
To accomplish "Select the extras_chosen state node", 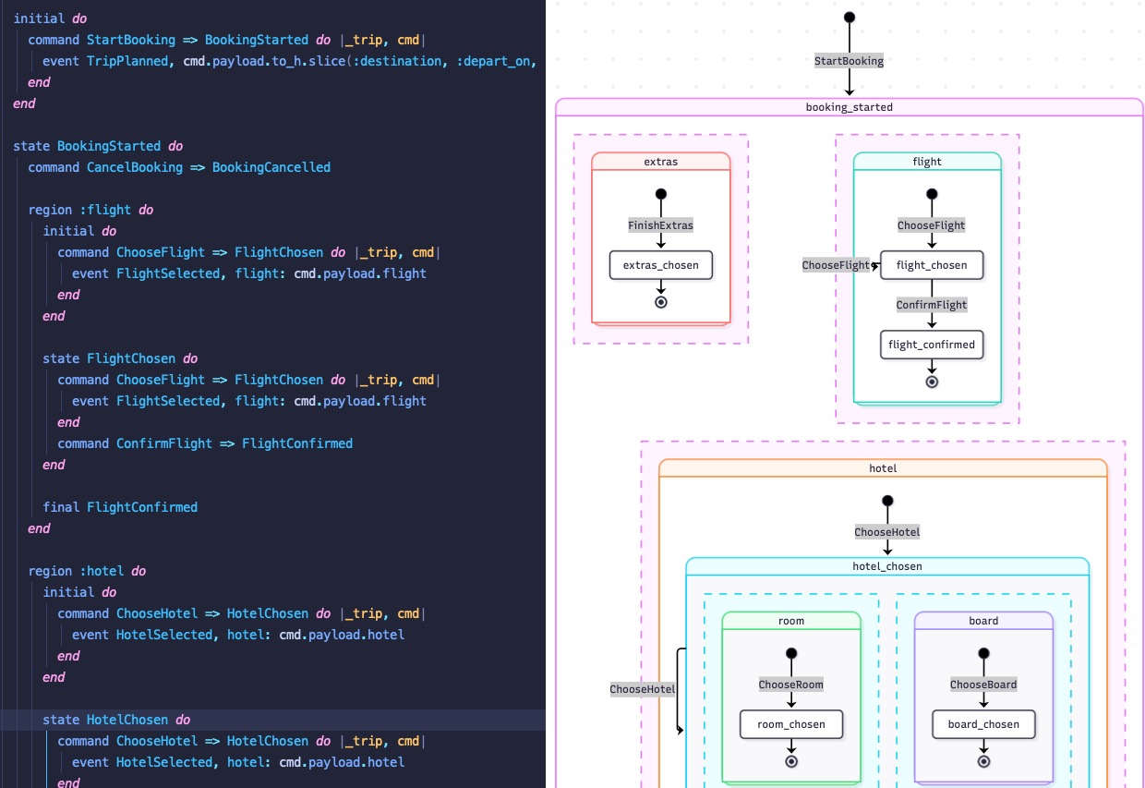I will 660,265.
